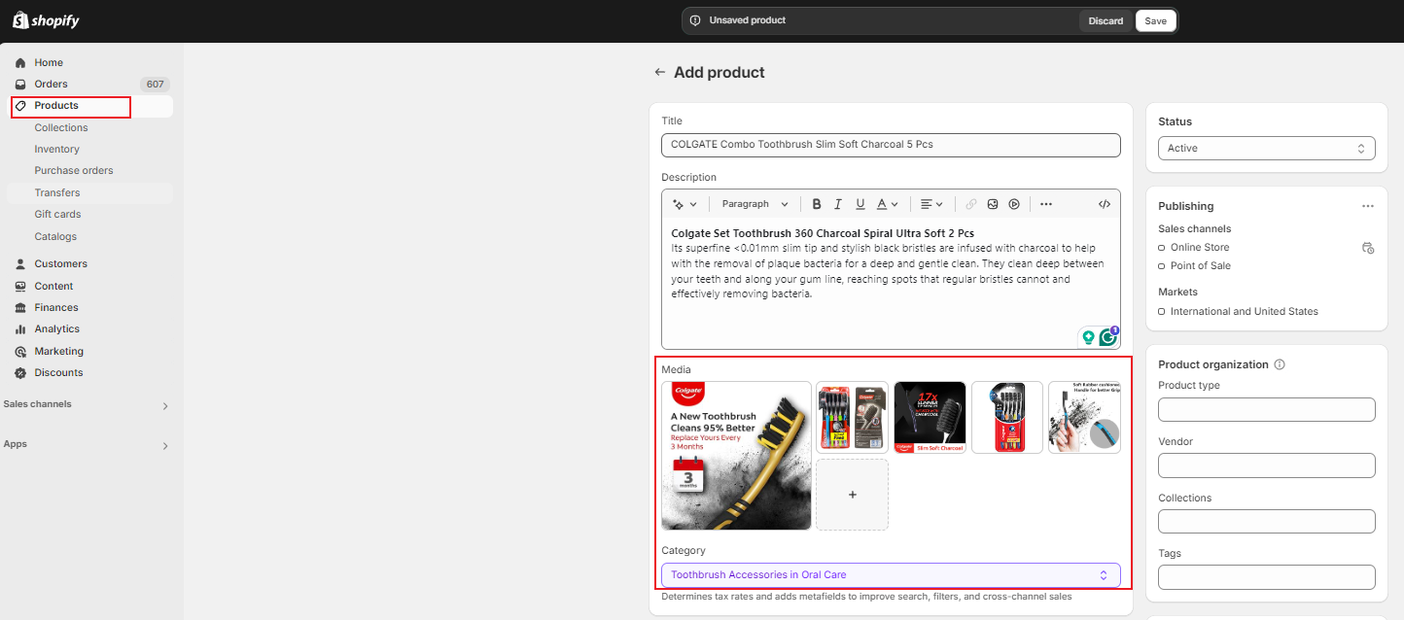The height and width of the screenshot is (620, 1404).
Task: Open the text alignment dropdown
Action: [931, 204]
